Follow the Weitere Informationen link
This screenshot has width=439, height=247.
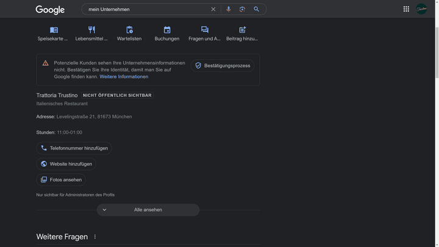[x=124, y=77]
